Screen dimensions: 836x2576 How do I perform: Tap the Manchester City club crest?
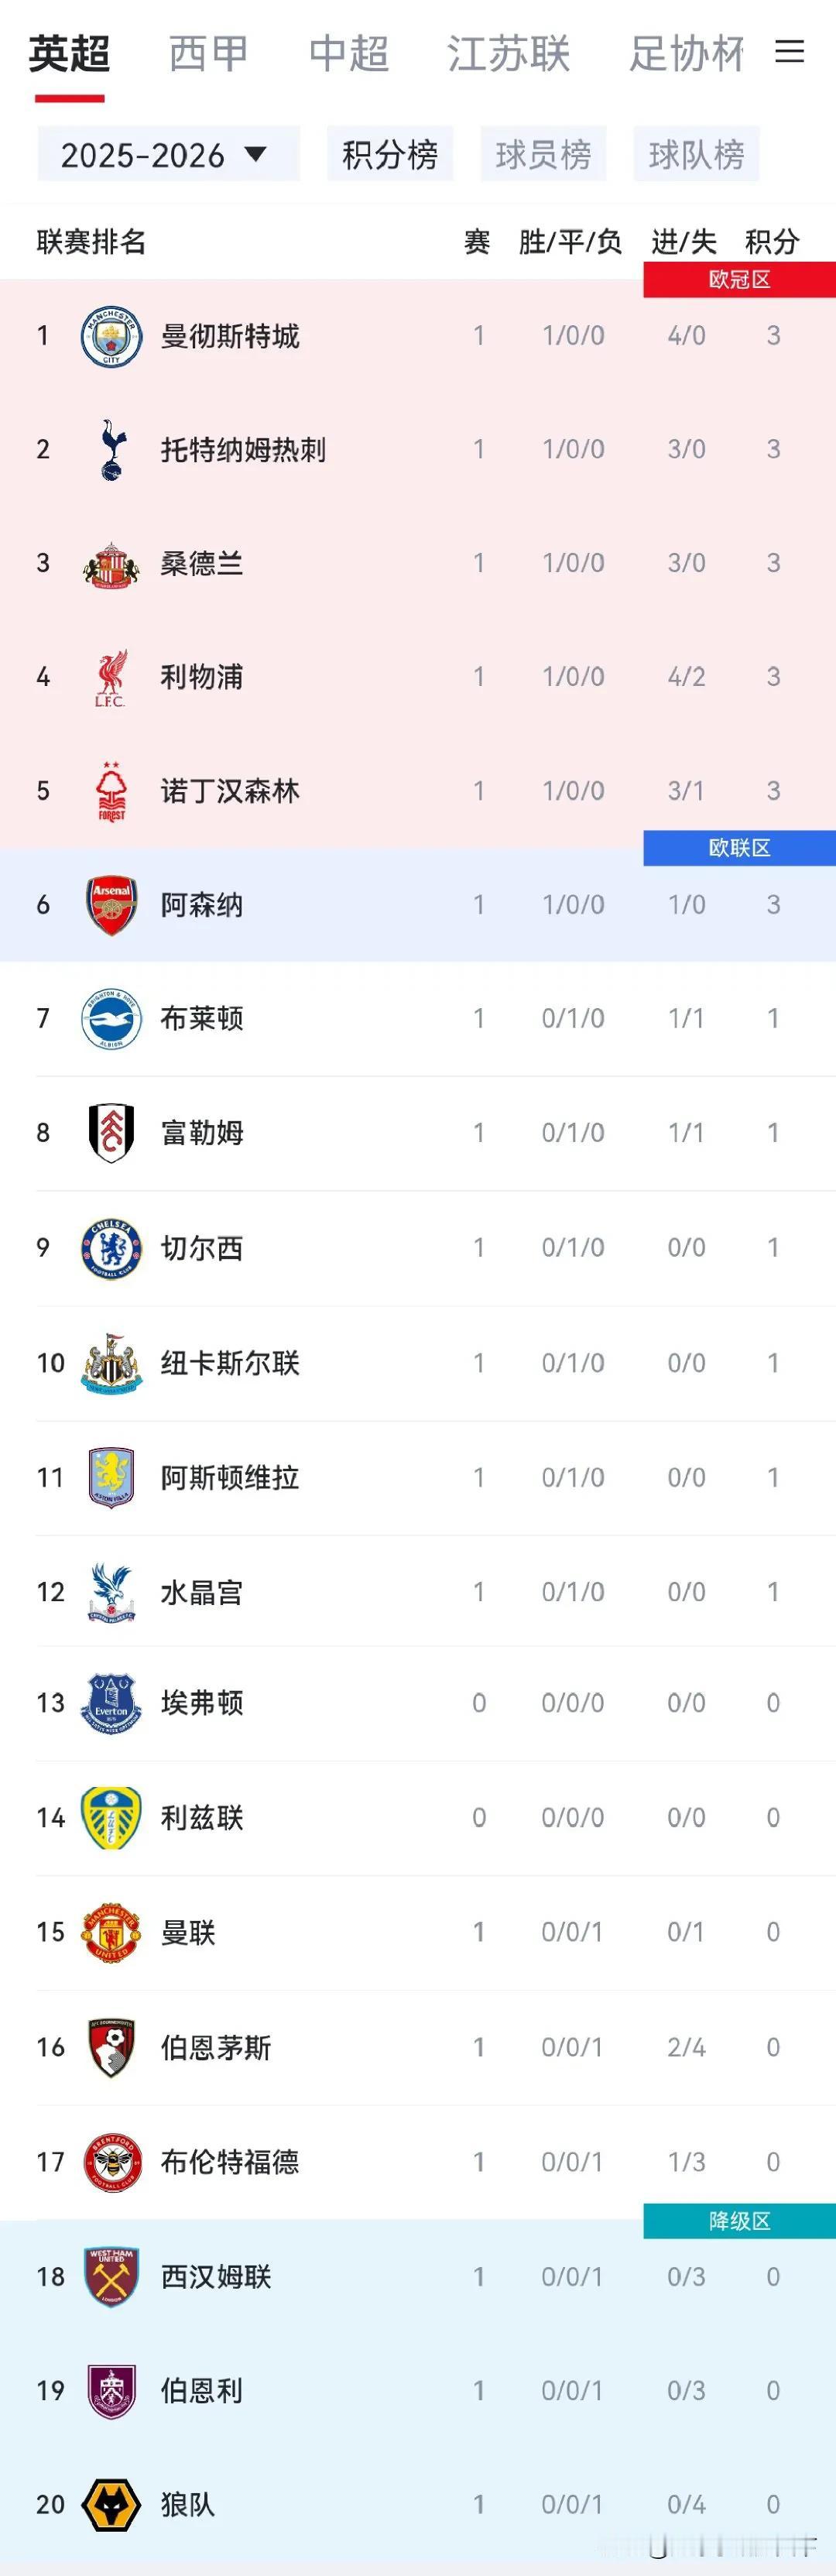click(111, 336)
